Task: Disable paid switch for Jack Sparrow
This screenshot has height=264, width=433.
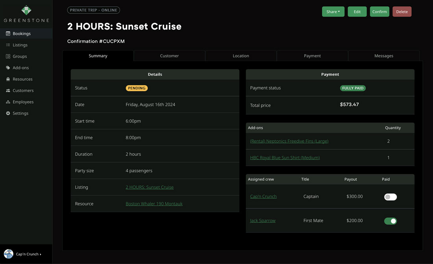Action: [x=390, y=221]
